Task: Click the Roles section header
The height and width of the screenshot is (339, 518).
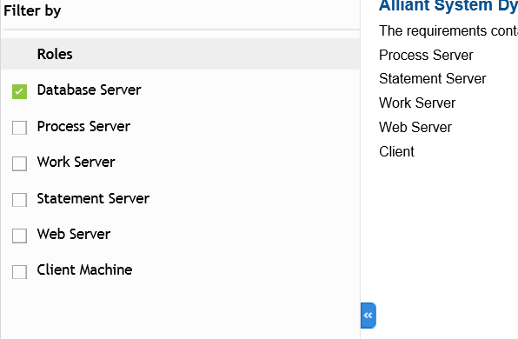Action: (181, 54)
